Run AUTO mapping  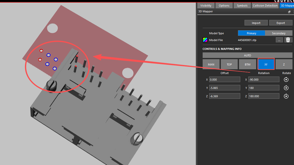(x=247, y=55)
